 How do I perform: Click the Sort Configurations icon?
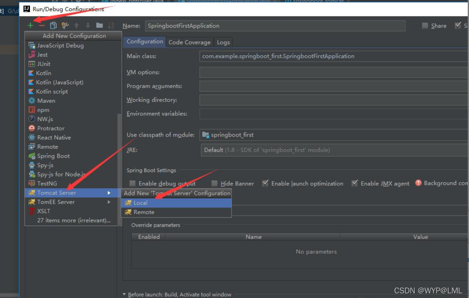click(111, 26)
